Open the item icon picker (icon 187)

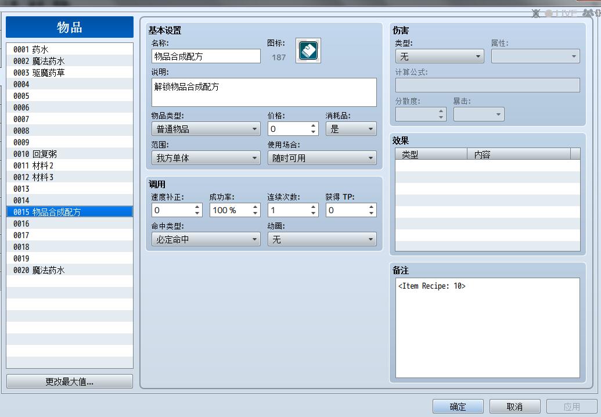308,51
